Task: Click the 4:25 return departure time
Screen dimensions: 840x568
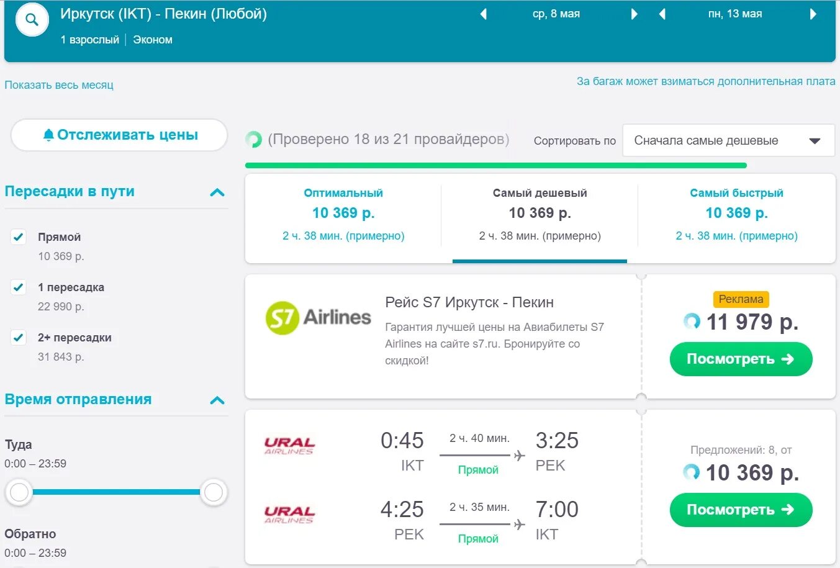Action: point(402,510)
